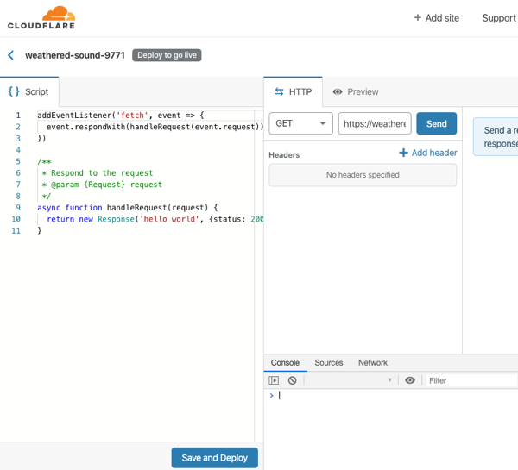Image resolution: width=518 pixels, height=470 pixels.
Task: Switch to the Preview tab
Action: [x=356, y=91]
